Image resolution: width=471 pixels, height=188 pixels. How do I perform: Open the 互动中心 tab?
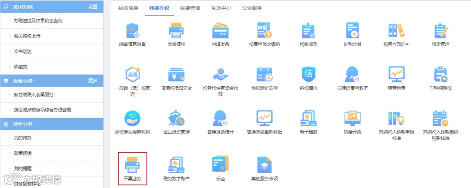[x=221, y=8]
